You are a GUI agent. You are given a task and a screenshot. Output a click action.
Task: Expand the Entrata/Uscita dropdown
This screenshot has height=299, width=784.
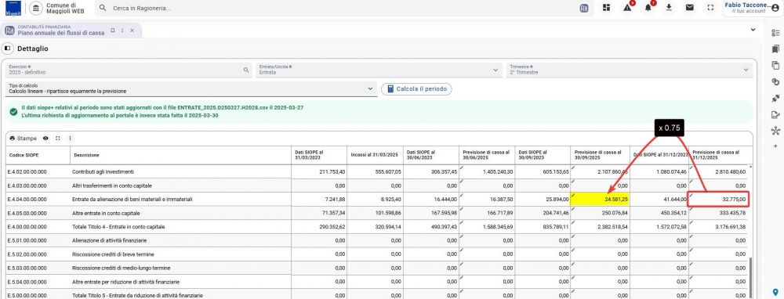click(379, 70)
